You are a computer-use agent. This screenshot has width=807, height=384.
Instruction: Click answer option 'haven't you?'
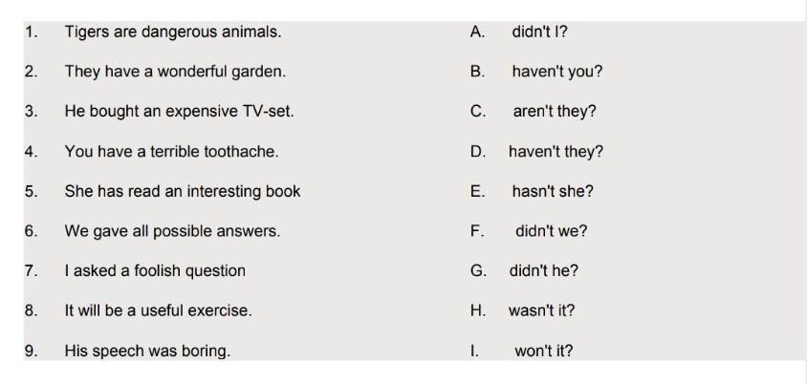556,72
